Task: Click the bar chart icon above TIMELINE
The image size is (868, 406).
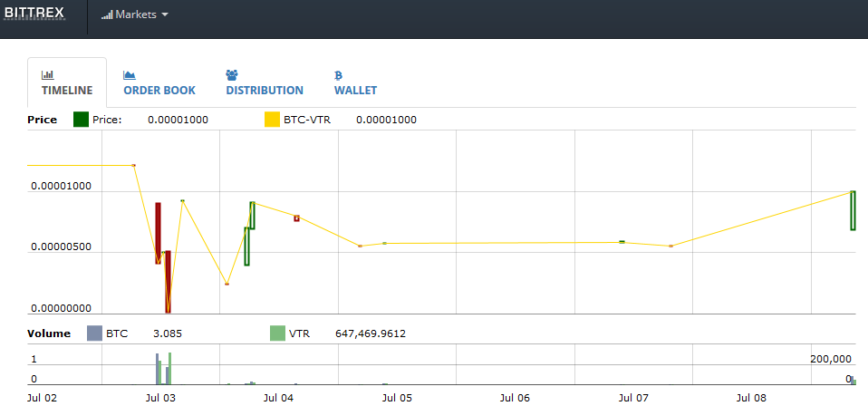Action: 48,75
